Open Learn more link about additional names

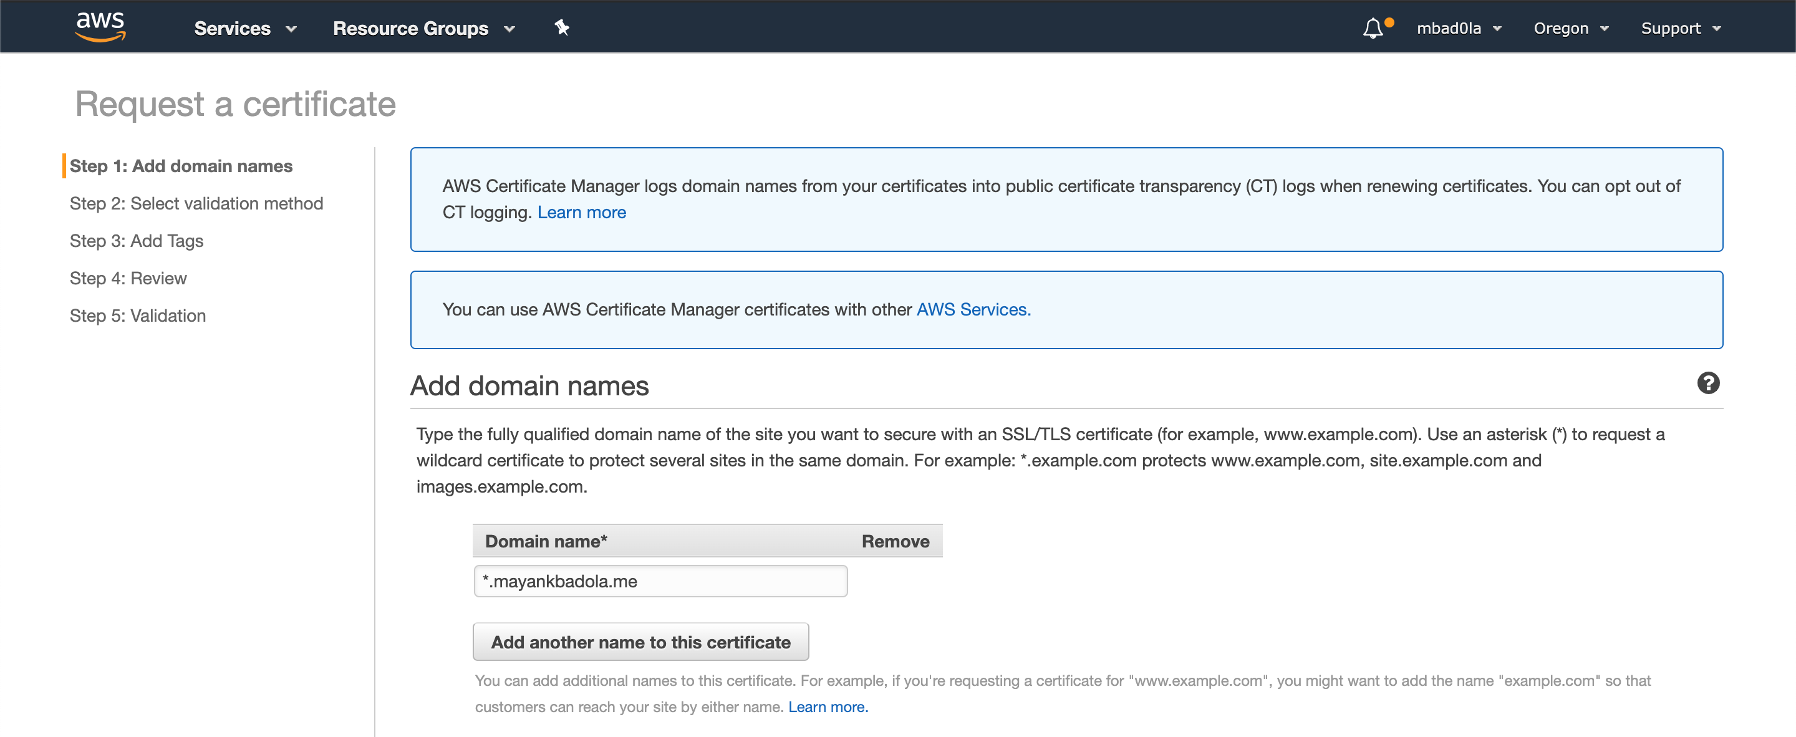click(x=828, y=706)
